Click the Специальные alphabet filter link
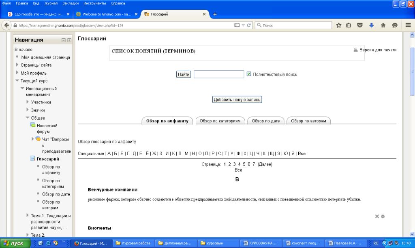 tap(91, 153)
